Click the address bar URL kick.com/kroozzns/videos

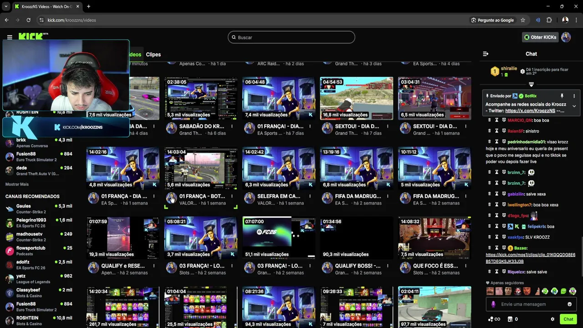point(72,20)
